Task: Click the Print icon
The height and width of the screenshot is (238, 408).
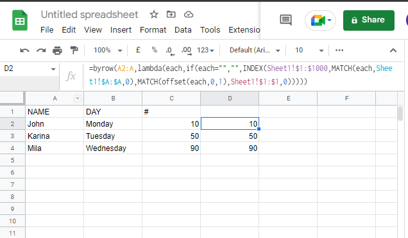Action: click(x=57, y=51)
